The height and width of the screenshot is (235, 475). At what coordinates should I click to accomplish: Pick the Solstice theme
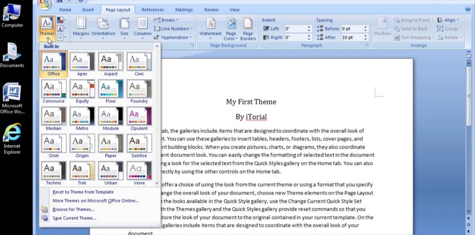click(139, 145)
